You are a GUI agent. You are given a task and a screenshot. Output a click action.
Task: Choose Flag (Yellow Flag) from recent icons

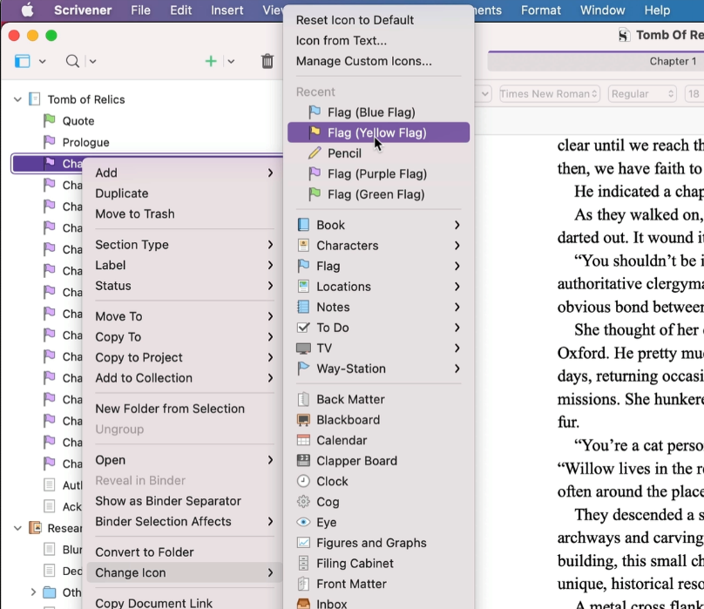pyautogui.click(x=378, y=132)
